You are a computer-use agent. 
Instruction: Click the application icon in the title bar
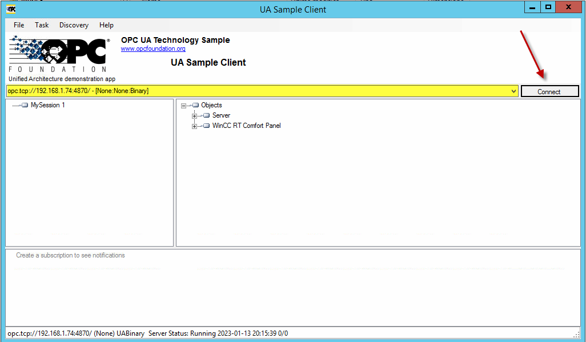11,9
